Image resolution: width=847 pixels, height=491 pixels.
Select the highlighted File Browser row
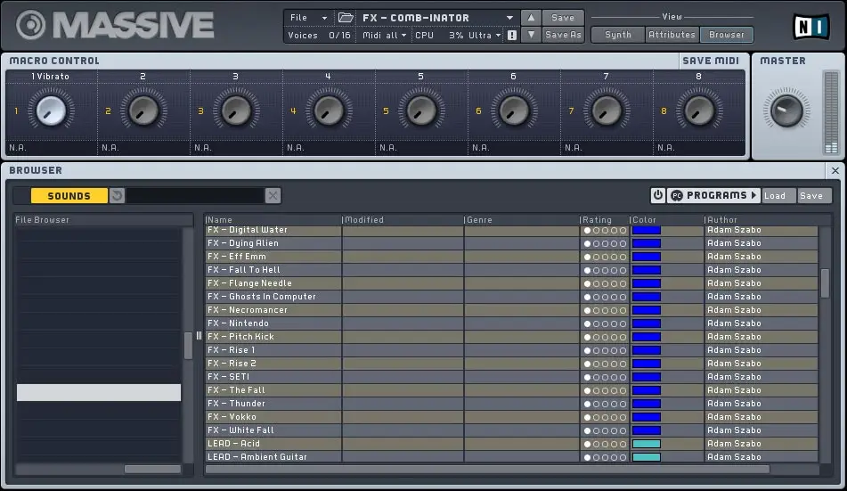click(99, 393)
